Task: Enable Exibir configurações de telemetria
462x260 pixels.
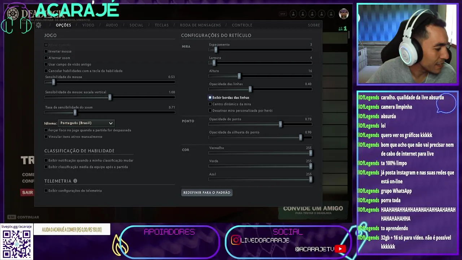Action: tap(46, 191)
